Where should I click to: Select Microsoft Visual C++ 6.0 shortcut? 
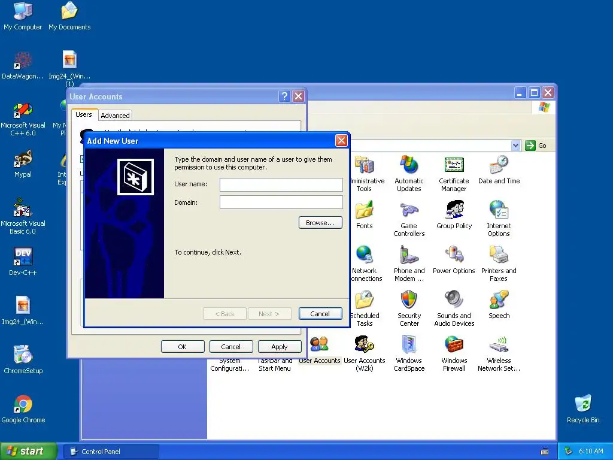[x=23, y=118]
